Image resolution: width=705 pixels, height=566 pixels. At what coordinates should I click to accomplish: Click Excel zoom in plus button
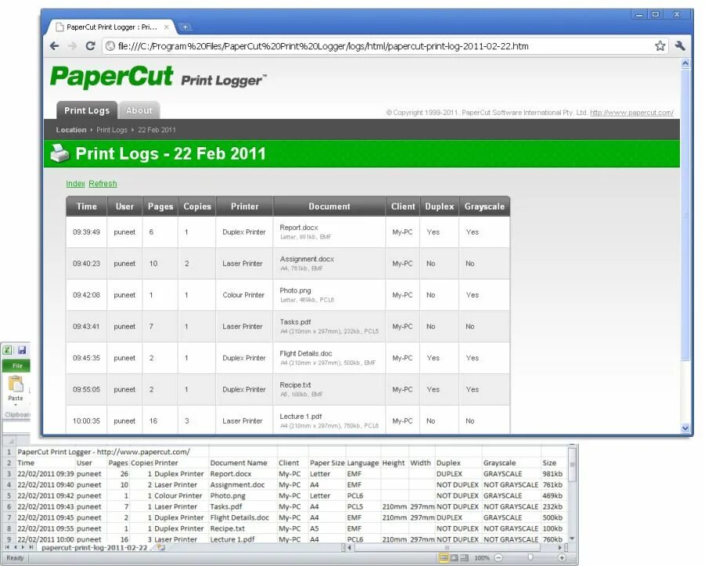coord(562,558)
